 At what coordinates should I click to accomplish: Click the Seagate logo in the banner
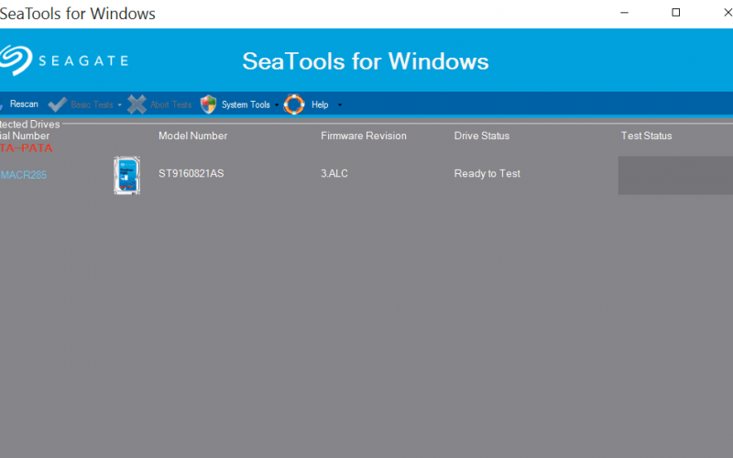[x=64, y=60]
